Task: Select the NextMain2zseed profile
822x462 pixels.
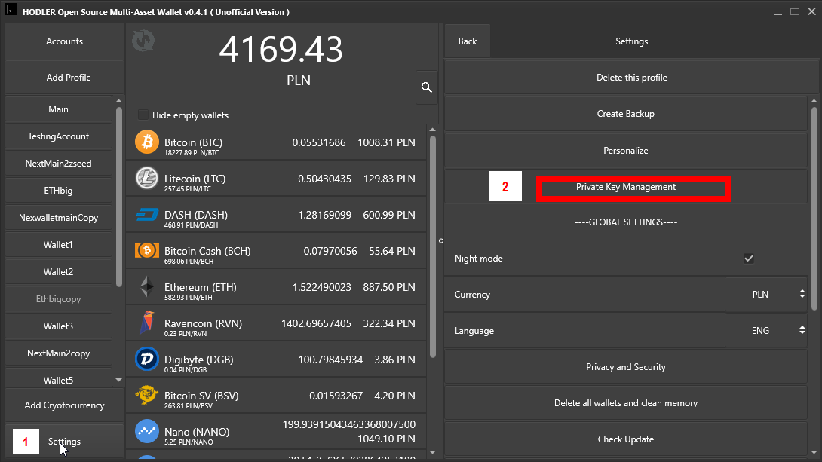Action: (x=58, y=164)
